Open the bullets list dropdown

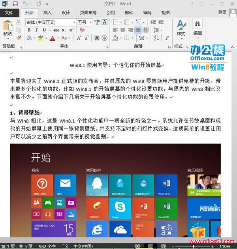point(120,22)
